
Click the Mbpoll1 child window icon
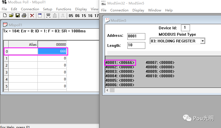pos(5,25)
